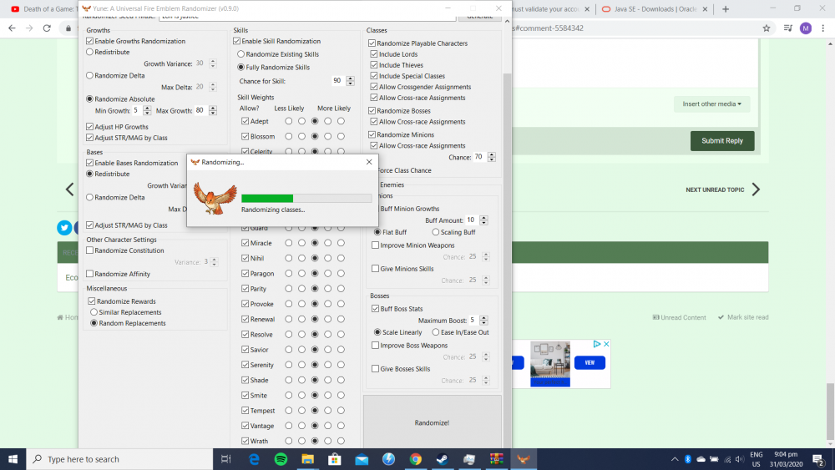Adjust the Growth Variance spinner arrows

pyautogui.click(x=213, y=63)
